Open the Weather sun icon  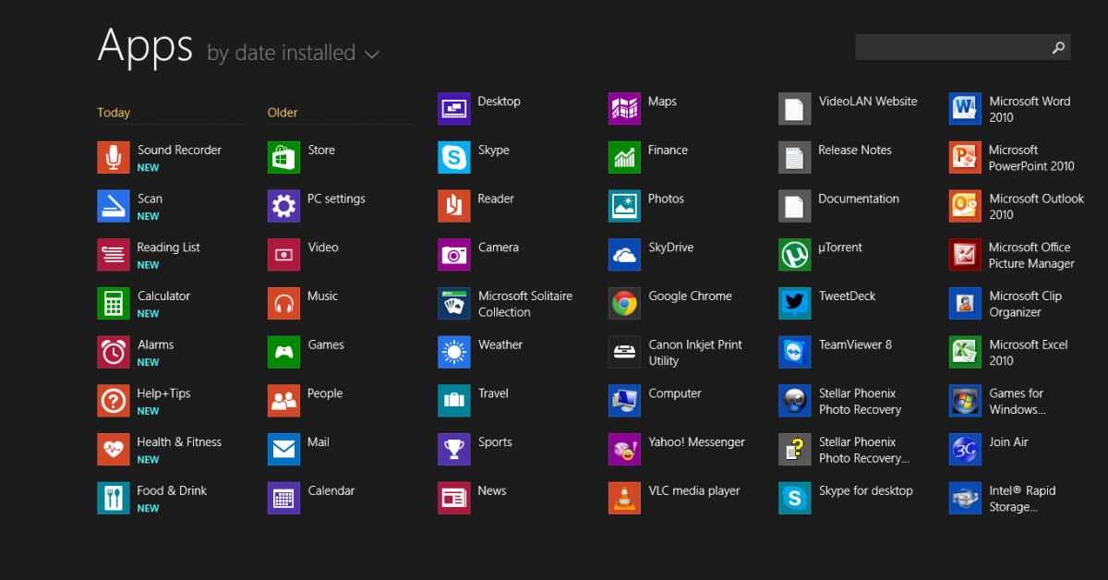(454, 352)
